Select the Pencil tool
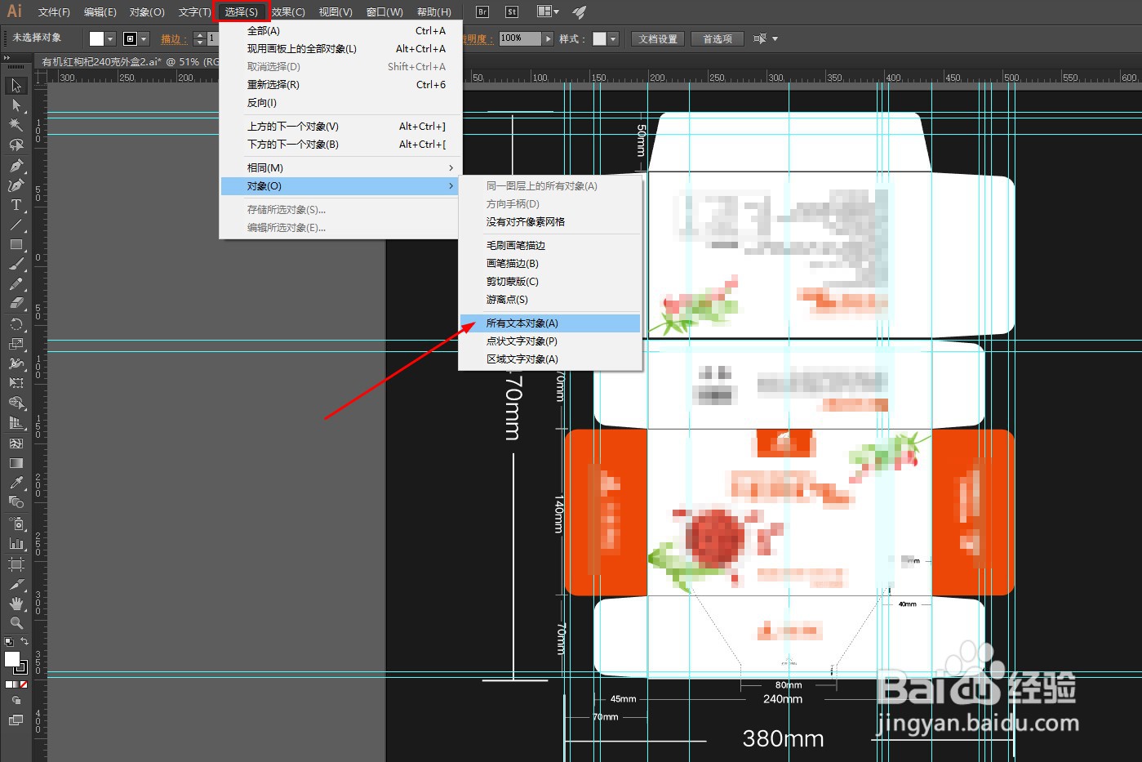Image resolution: width=1142 pixels, height=762 pixels. tap(16, 284)
